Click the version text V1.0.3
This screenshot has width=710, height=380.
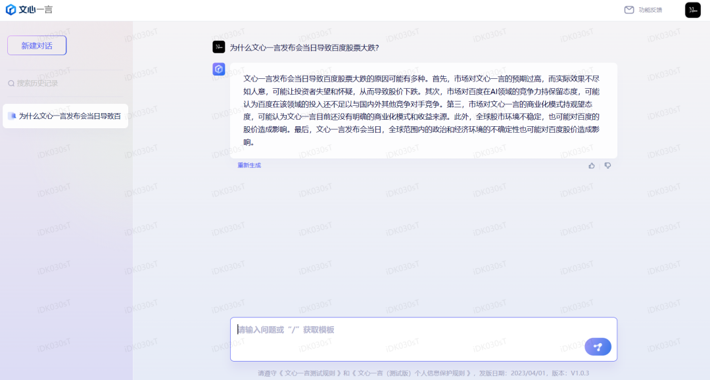coord(580,373)
